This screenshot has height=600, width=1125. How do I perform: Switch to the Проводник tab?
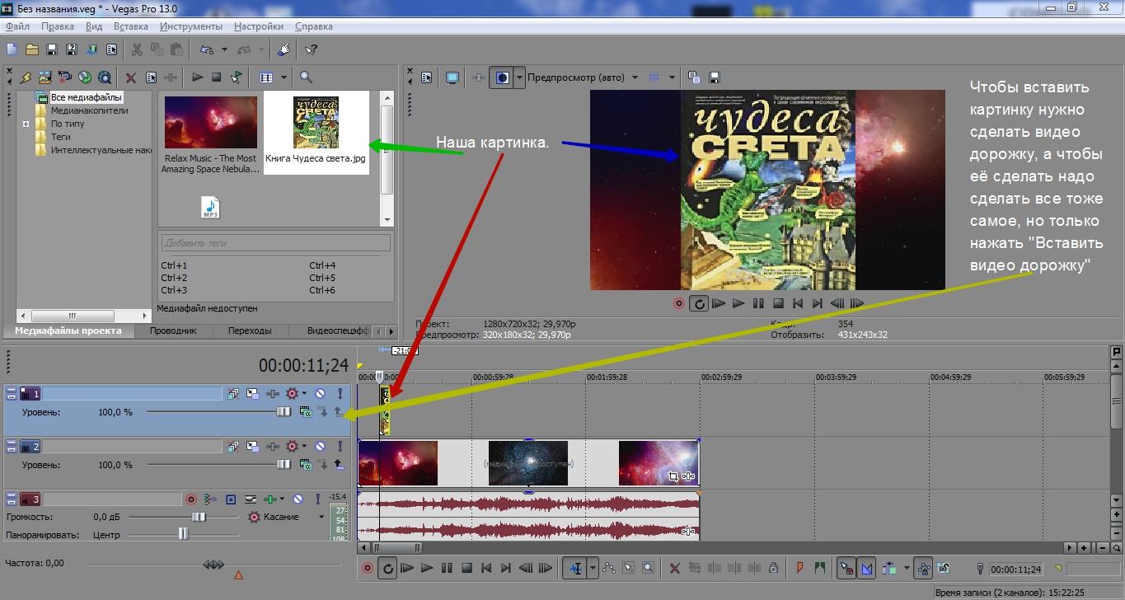pos(173,330)
